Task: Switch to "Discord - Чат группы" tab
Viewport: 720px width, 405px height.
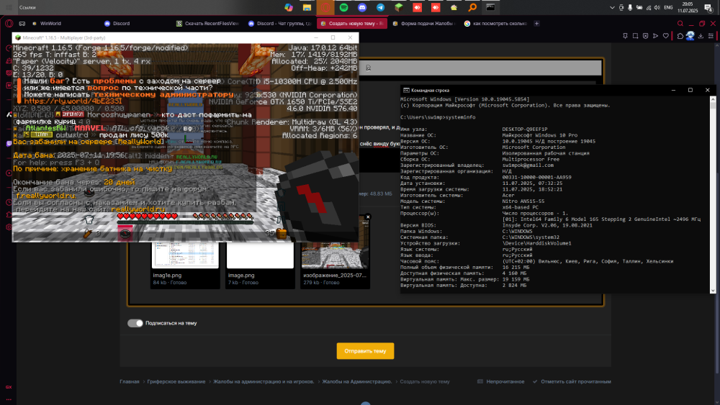Action: (x=280, y=24)
